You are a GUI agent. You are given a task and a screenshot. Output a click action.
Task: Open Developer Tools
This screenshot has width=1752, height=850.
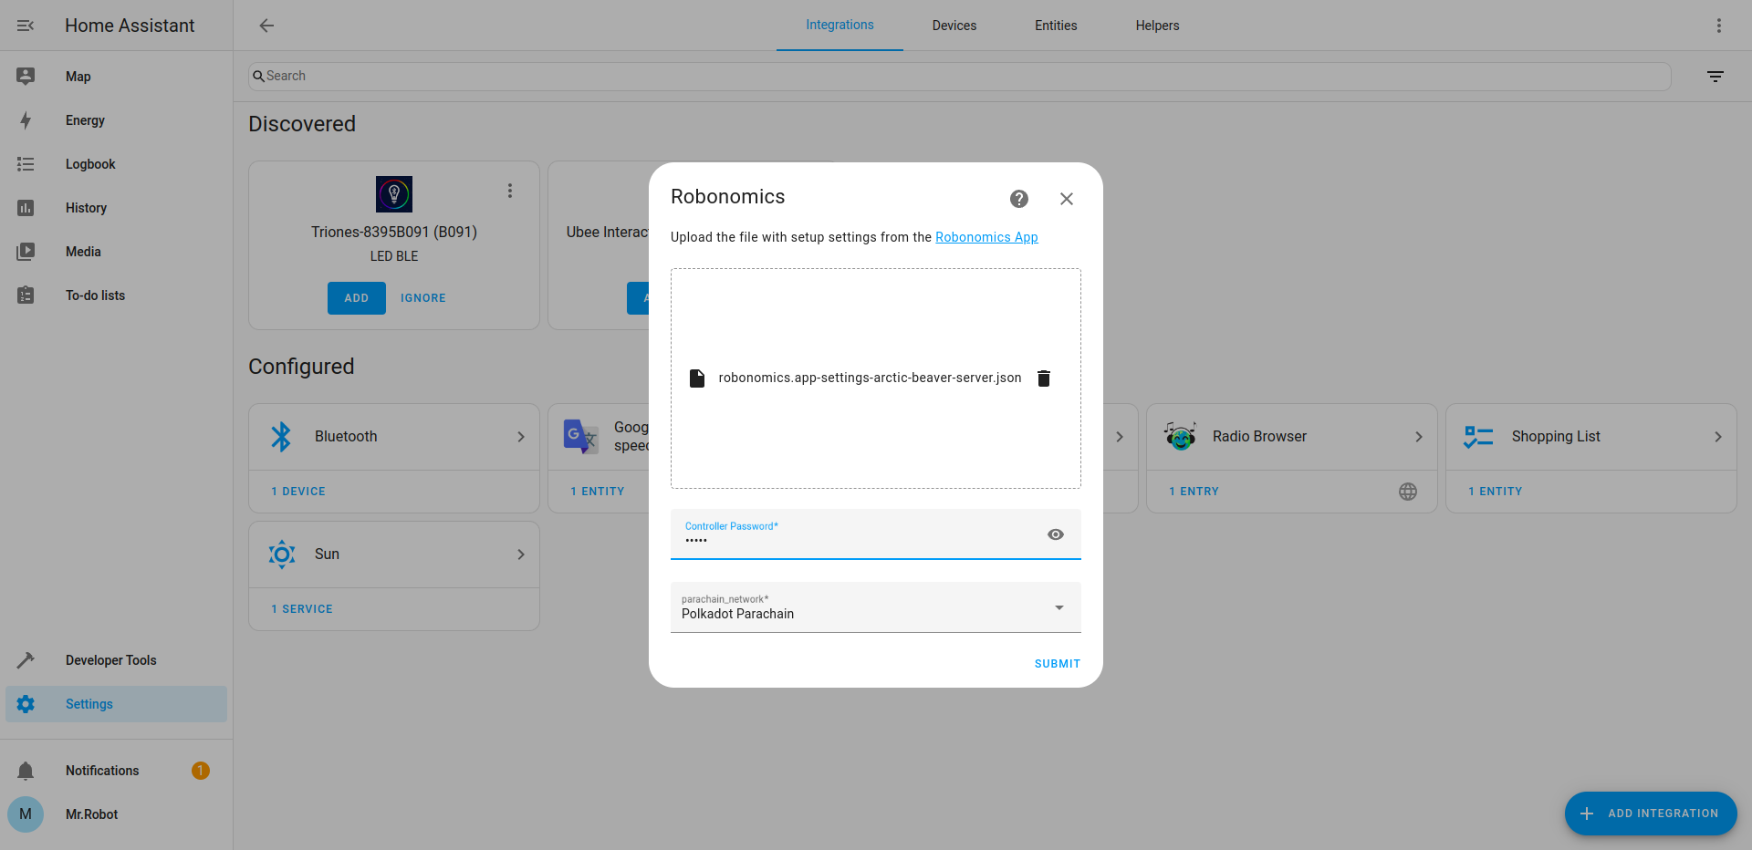tap(116, 660)
